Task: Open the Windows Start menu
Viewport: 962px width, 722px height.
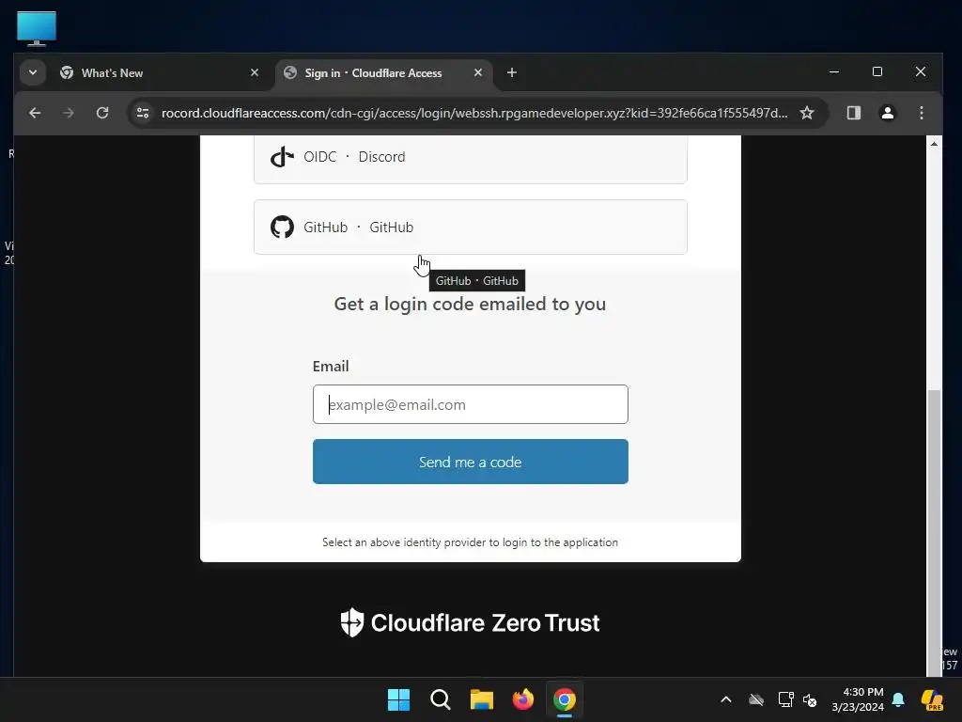Action: click(398, 699)
